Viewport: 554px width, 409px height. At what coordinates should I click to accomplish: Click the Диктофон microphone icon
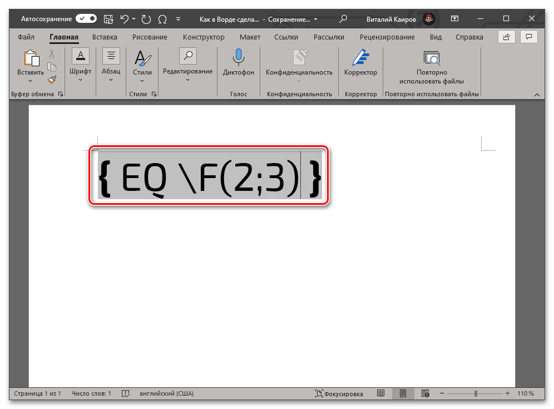[x=239, y=57]
